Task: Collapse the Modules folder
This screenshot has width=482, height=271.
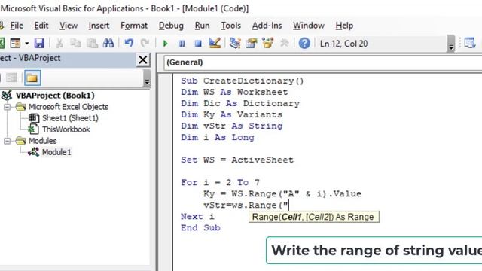Action: point(7,141)
